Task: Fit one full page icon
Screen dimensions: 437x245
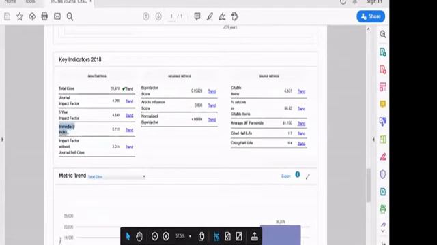Action: click(227, 236)
